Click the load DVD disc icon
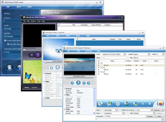The width and height of the screenshot is (166, 122). 100,104
